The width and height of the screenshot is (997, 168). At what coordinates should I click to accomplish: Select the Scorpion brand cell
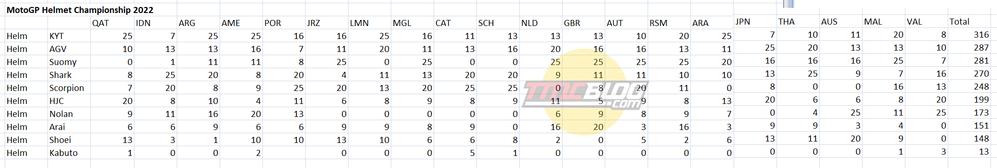coord(69,88)
